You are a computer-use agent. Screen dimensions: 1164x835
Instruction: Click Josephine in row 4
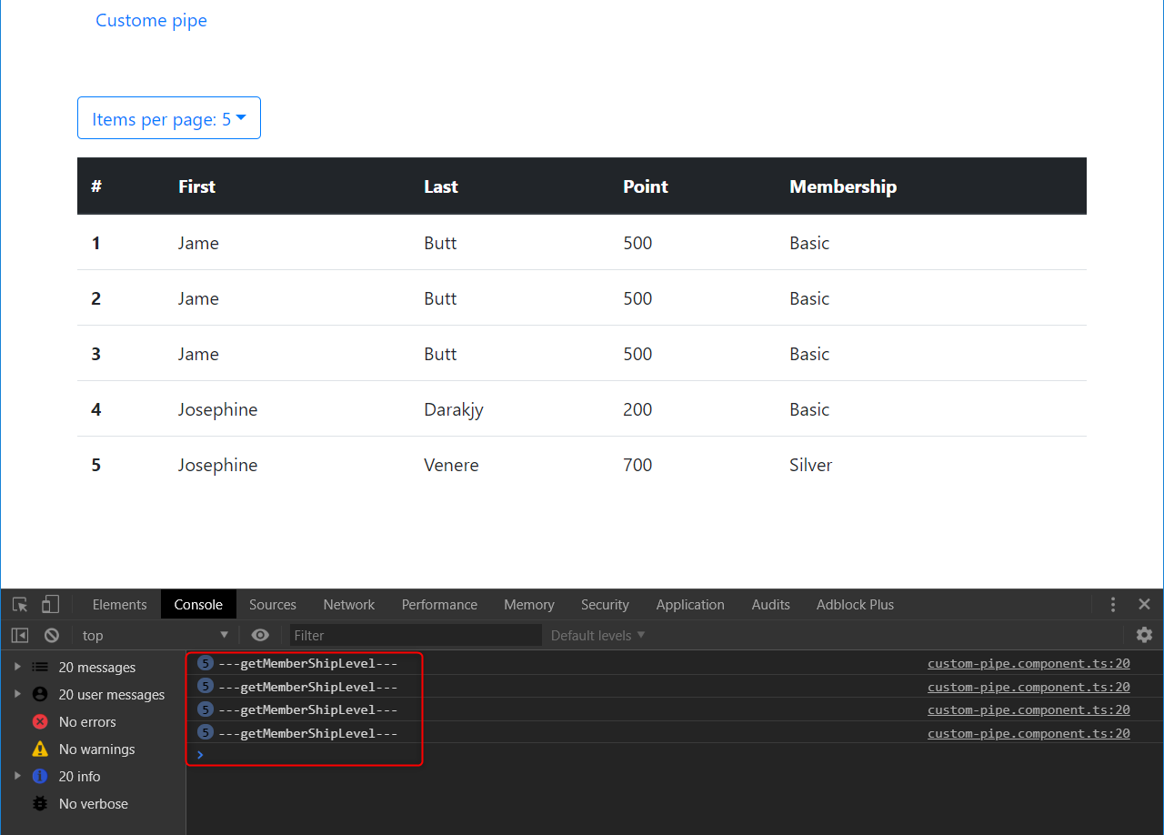[217, 409]
